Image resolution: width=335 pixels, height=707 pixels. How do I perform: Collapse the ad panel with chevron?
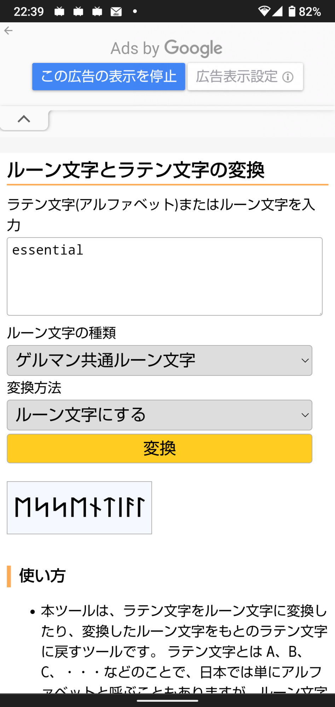click(x=24, y=119)
